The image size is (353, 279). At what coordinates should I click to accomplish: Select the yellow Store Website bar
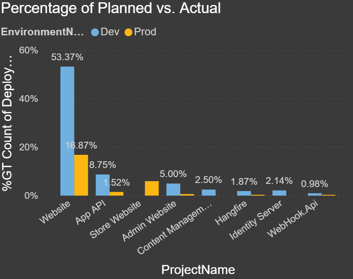click(151, 188)
